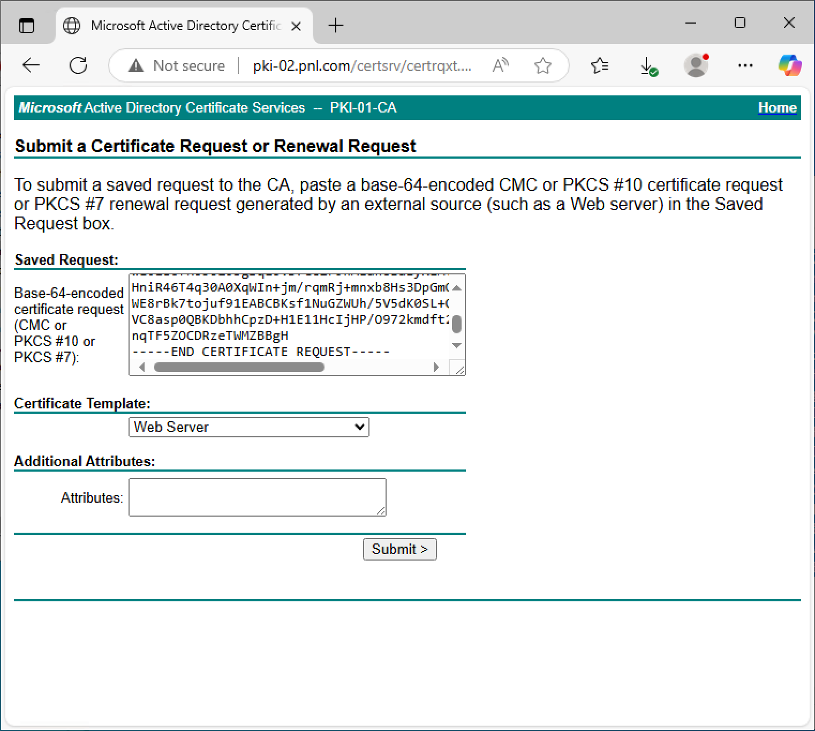Image resolution: width=815 pixels, height=731 pixels.
Task: Open the Favorites list icon
Action: pos(600,65)
